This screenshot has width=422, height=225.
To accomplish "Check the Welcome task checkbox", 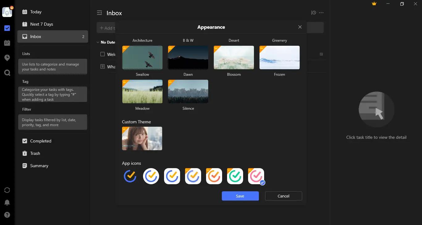I will tap(103, 54).
